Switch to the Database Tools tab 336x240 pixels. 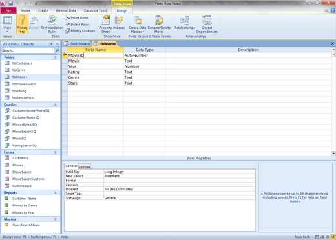click(95, 10)
